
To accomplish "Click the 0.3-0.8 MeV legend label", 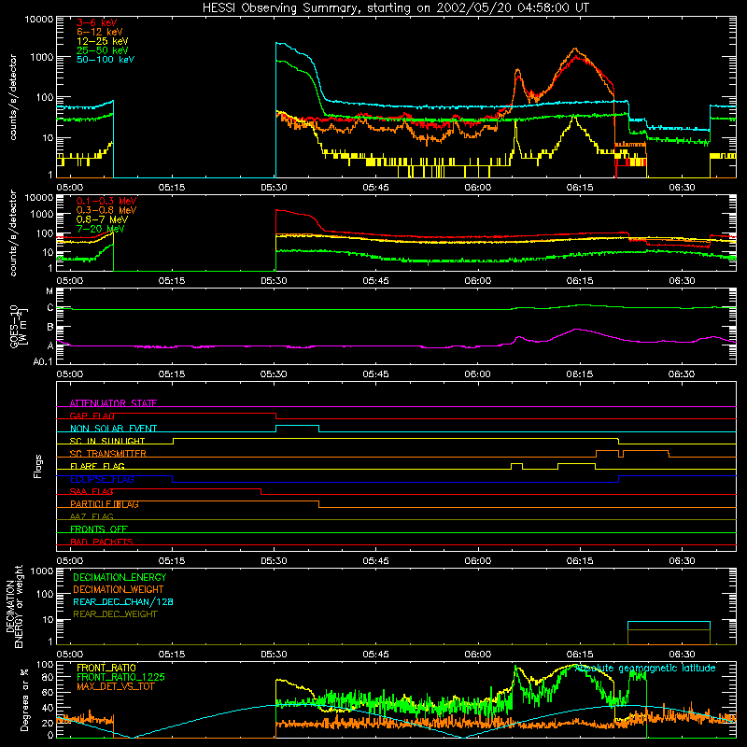I will [106, 210].
